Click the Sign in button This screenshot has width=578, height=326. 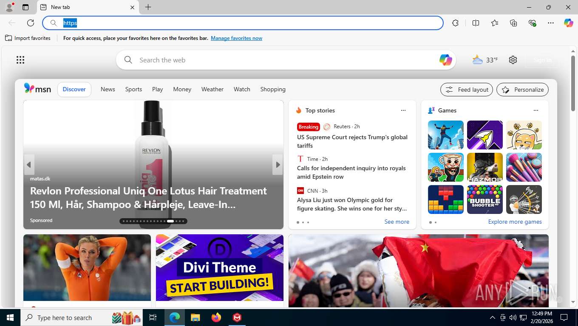(x=543, y=60)
